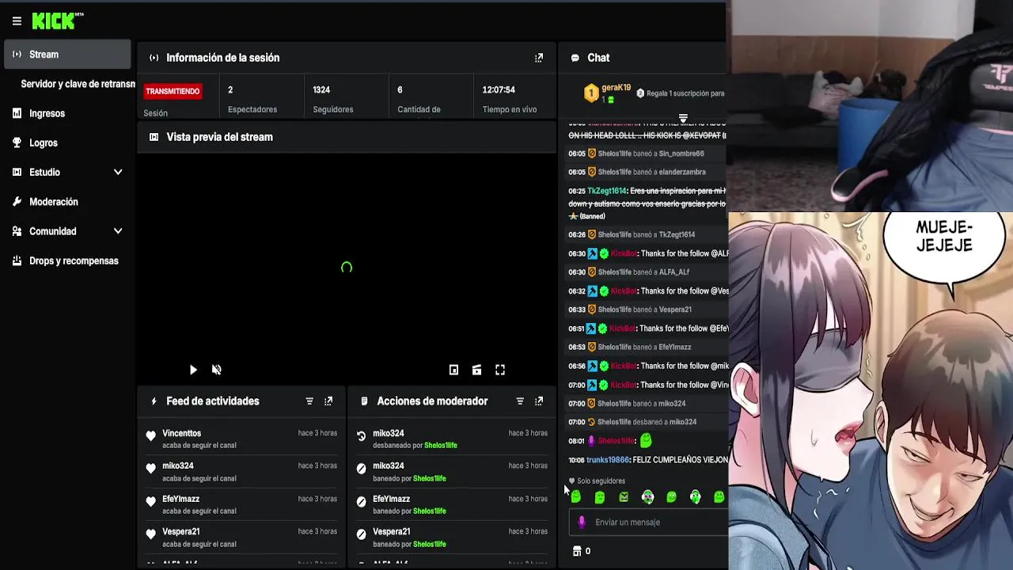
Task: Open the shop icon below chat input
Action: point(577,551)
